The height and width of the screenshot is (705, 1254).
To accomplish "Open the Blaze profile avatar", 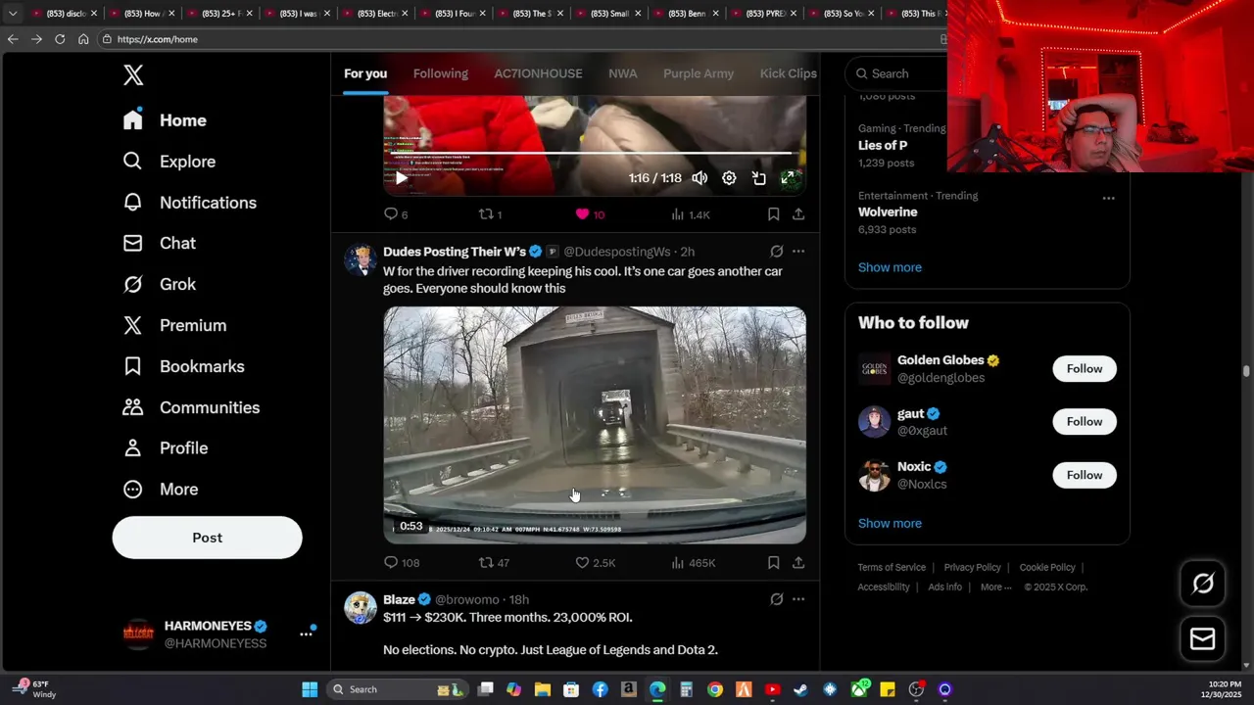I will (x=361, y=607).
